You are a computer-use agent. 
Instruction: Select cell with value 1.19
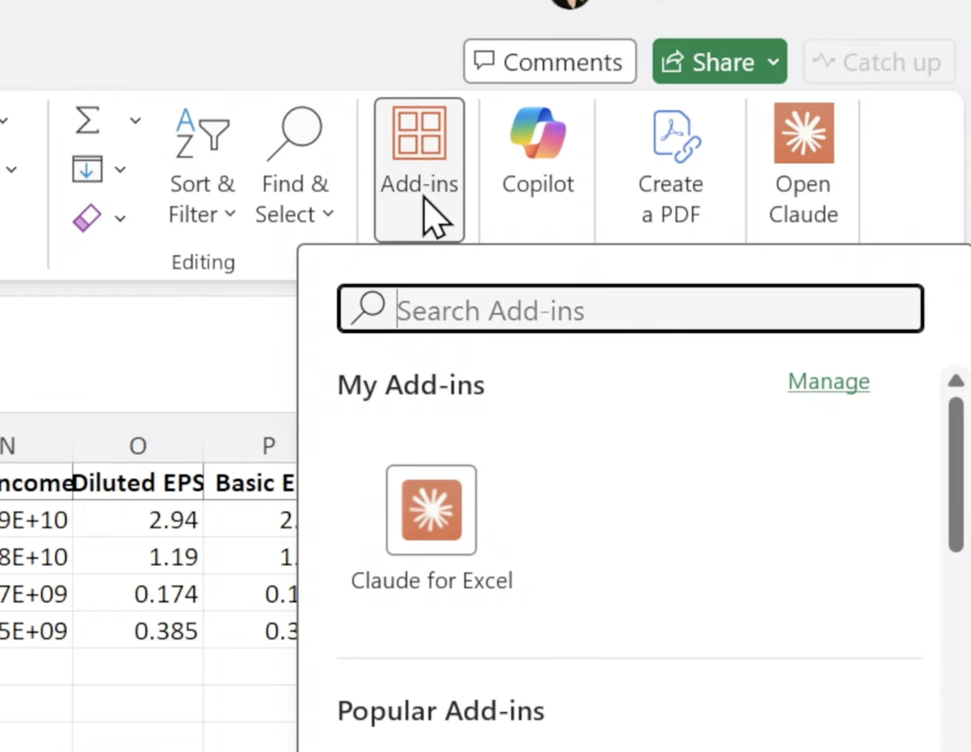(138, 556)
